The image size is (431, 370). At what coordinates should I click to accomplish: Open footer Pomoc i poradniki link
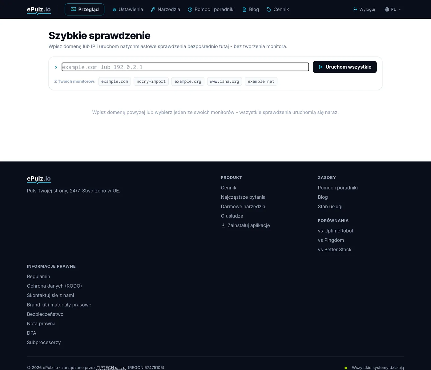(x=338, y=188)
